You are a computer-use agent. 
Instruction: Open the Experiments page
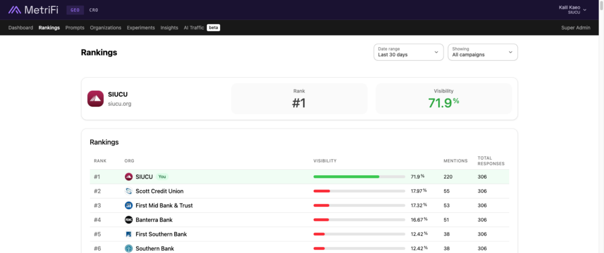141,28
